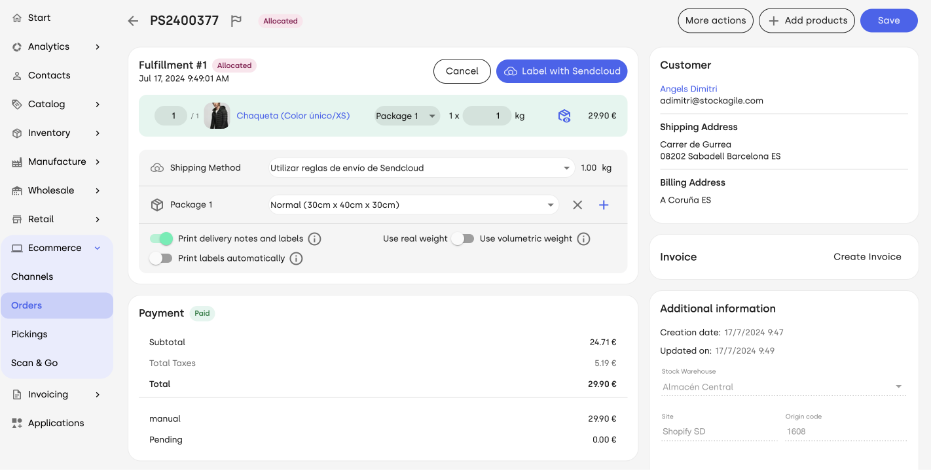Click the Contacts person icon
Image resolution: width=931 pixels, height=470 pixels.
click(17, 75)
